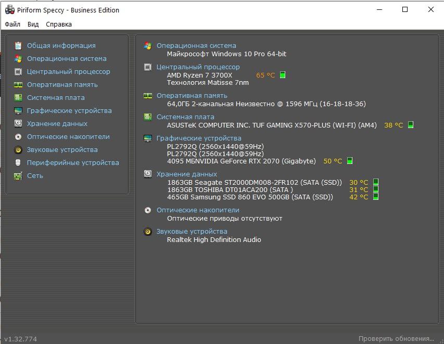Image resolution: width=444 pixels, height=344 pixels.
Task: Click the motherboard icon beside sidebar Системная плата
Action: [x=18, y=98]
